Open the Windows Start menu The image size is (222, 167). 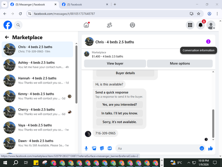[x=5, y=163]
